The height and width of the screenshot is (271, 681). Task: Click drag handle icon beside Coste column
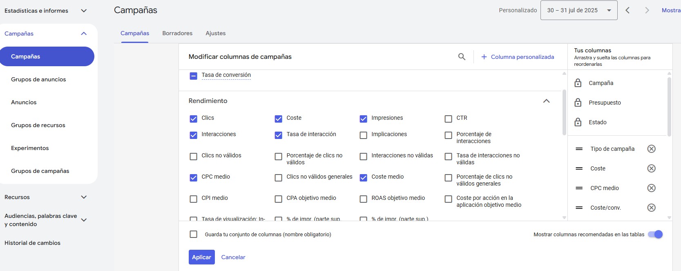(x=579, y=168)
